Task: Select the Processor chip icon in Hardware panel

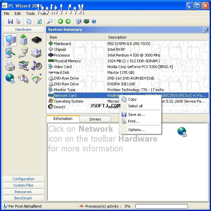Action: 37,40
